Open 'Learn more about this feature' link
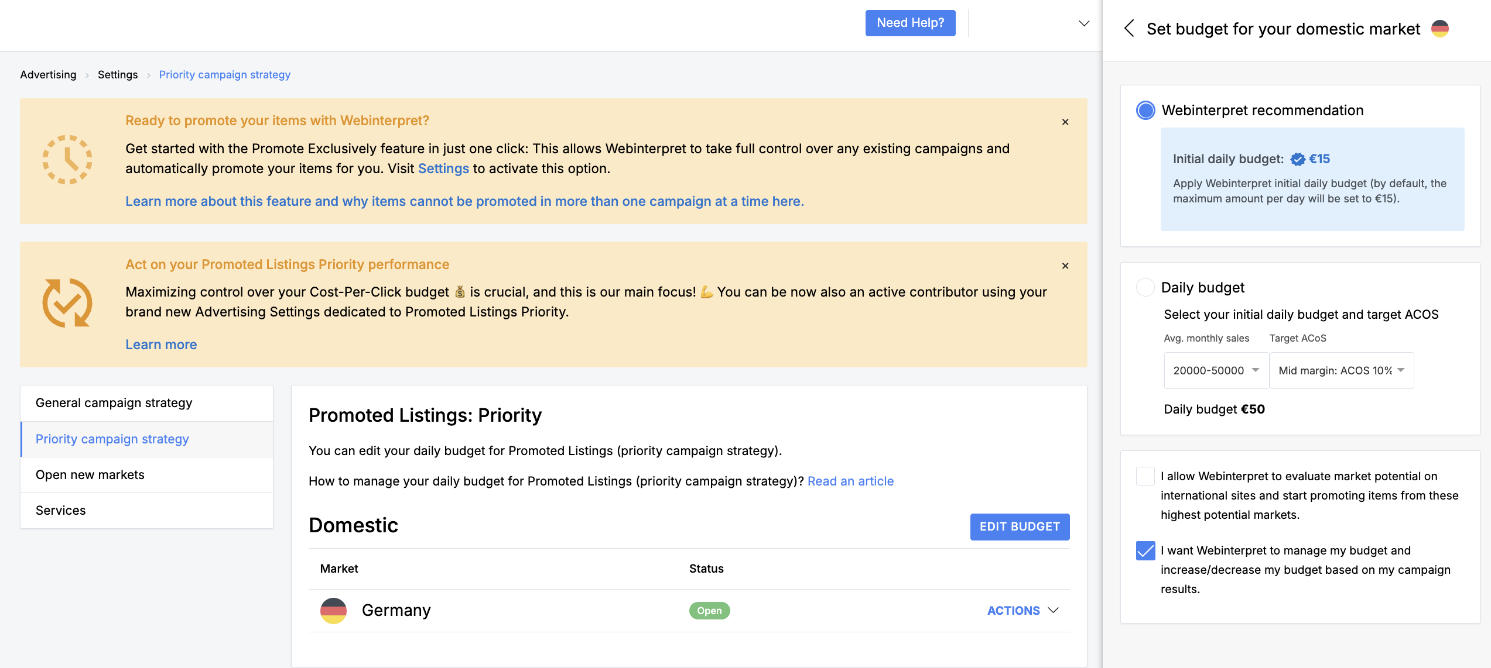 (464, 201)
